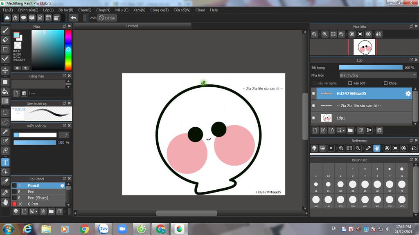Open Zalo from the taskbar

[104, 229]
